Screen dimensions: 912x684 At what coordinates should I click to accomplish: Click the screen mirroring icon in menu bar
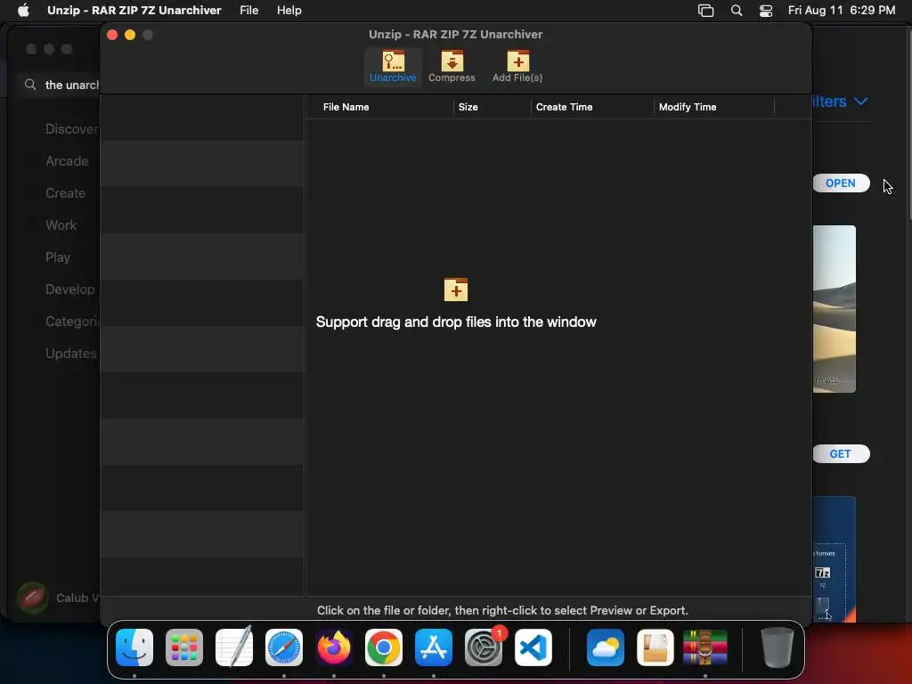coord(705,11)
